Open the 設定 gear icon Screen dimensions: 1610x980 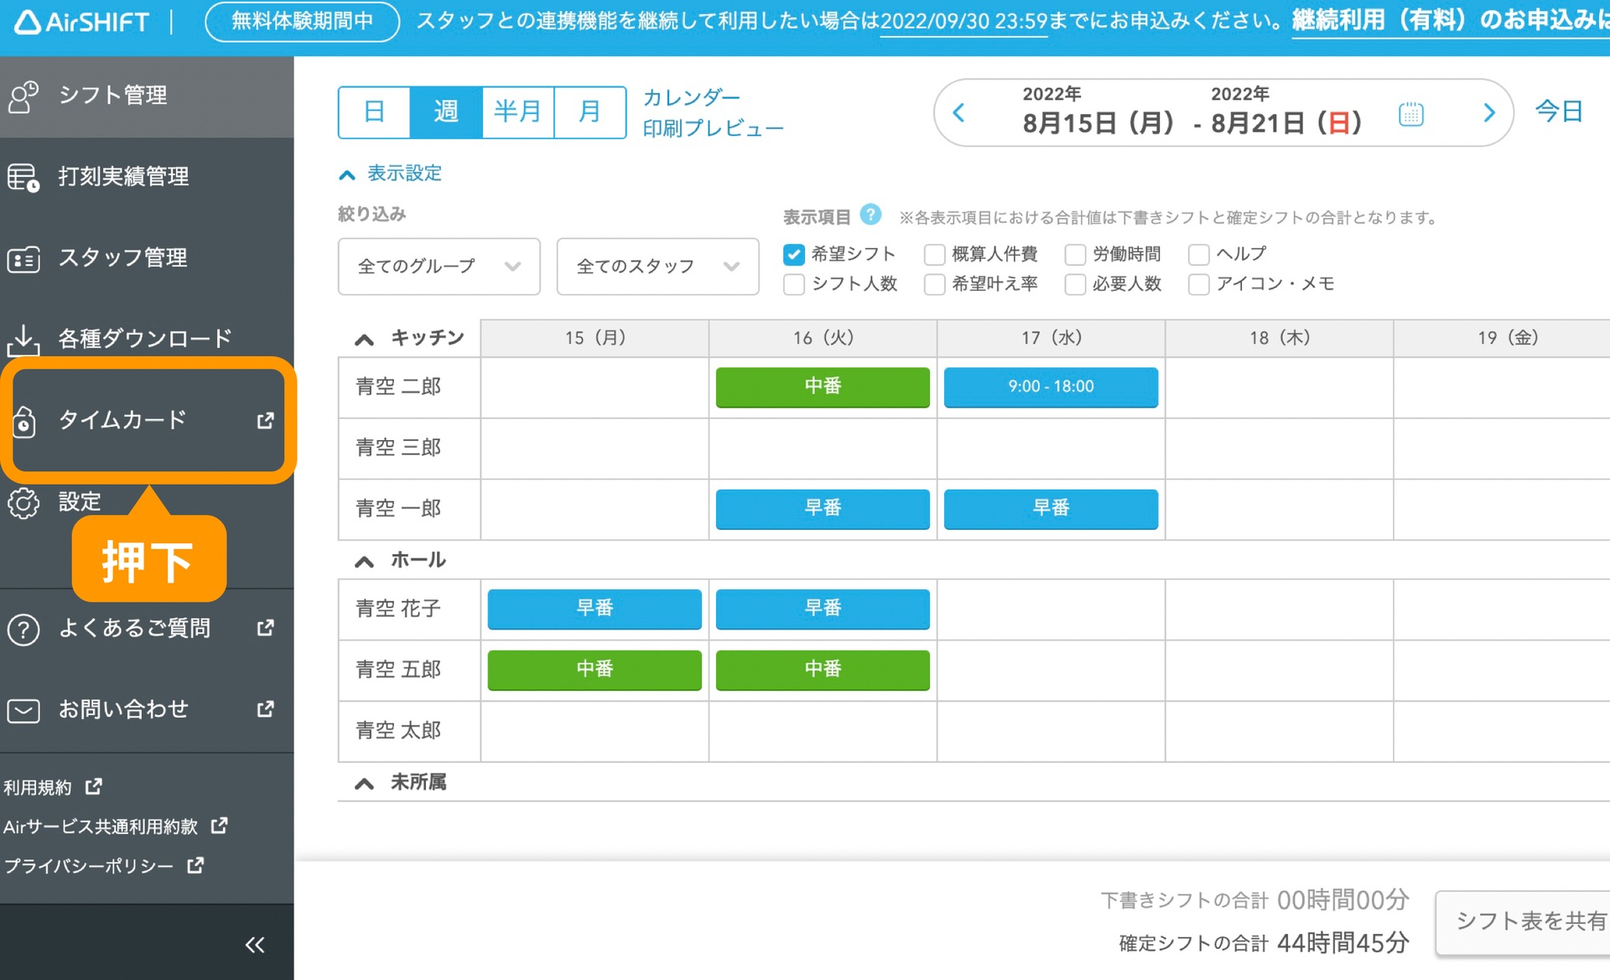coord(23,503)
